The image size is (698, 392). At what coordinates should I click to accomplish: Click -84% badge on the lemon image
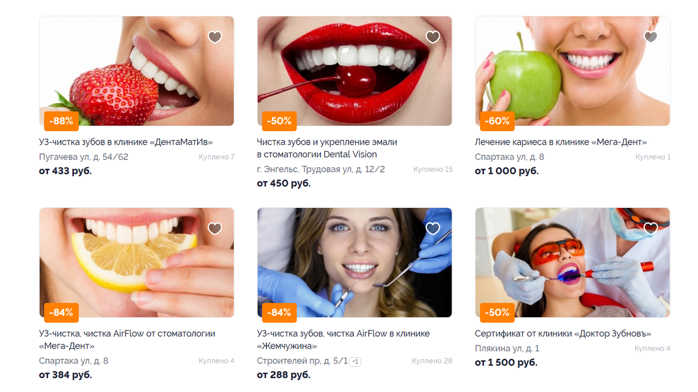pyautogui.click(x=61, y=312)
